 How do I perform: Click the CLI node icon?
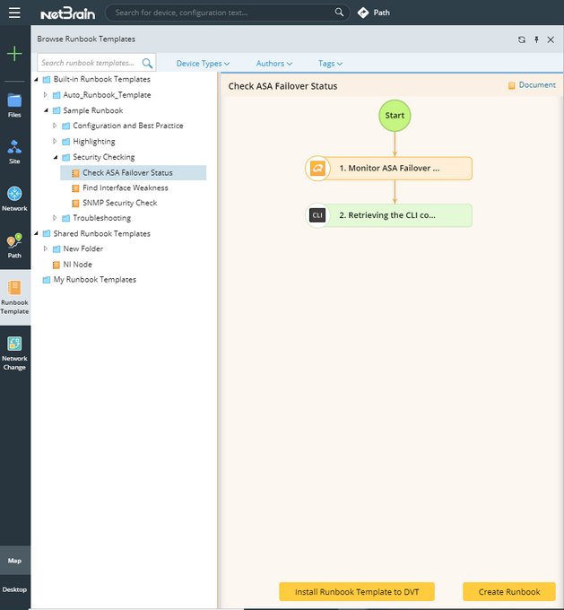317,215
